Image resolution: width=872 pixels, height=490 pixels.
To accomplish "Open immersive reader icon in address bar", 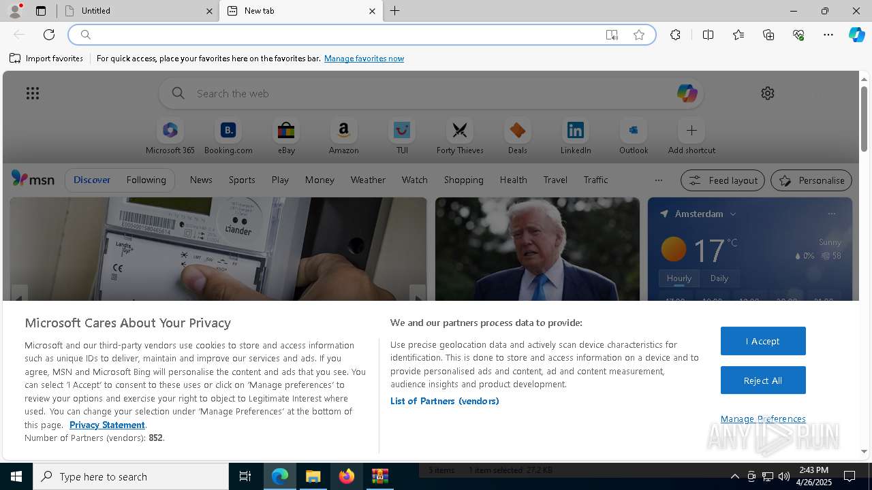I will (x=612, y=35).
